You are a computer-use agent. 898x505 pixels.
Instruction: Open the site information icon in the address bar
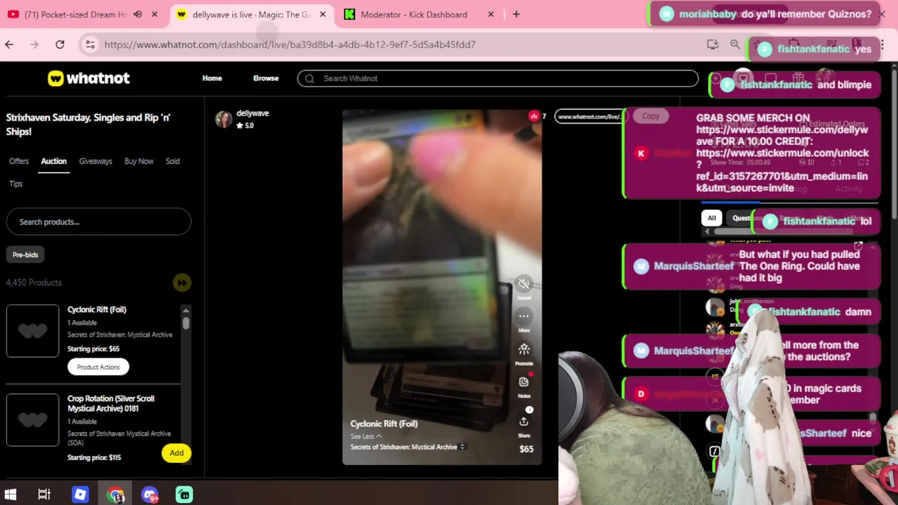click(90, 44)
